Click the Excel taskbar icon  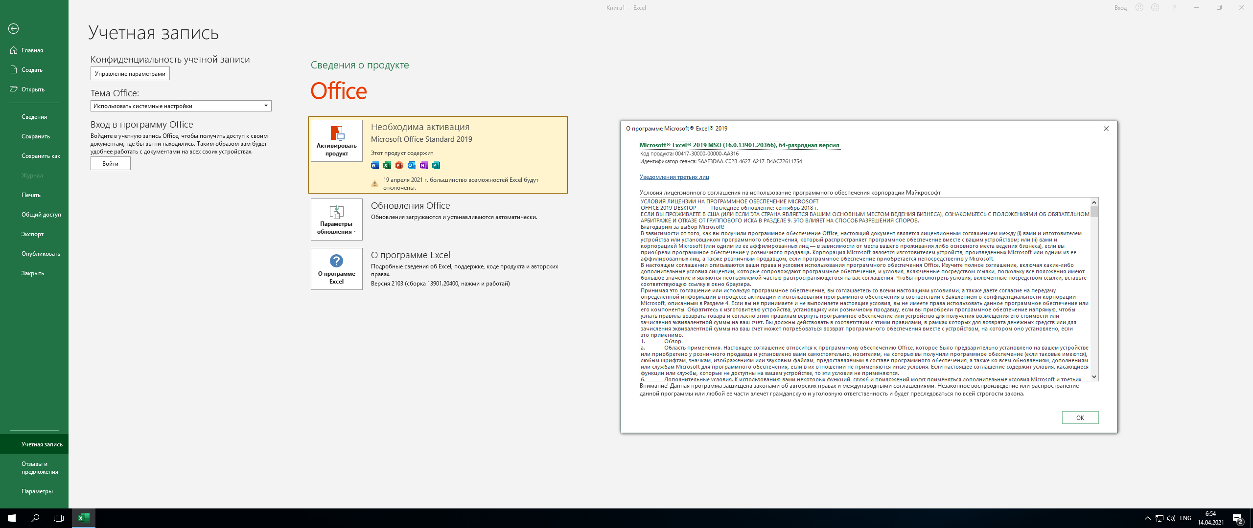pyautogui.click(x=84, y=518)
